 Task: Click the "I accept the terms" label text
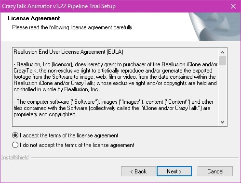[69, 135]
